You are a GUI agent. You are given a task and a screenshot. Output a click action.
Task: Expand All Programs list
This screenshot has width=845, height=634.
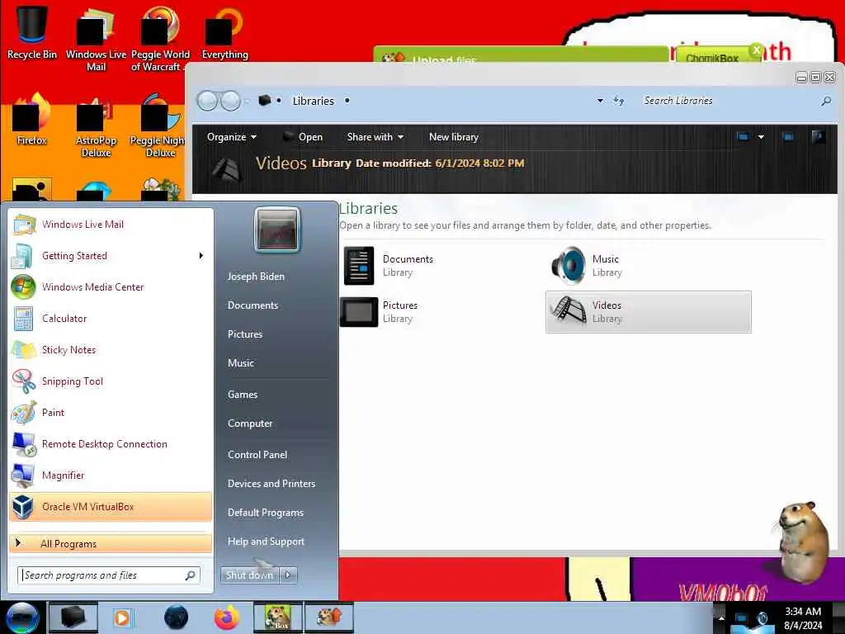111,544
